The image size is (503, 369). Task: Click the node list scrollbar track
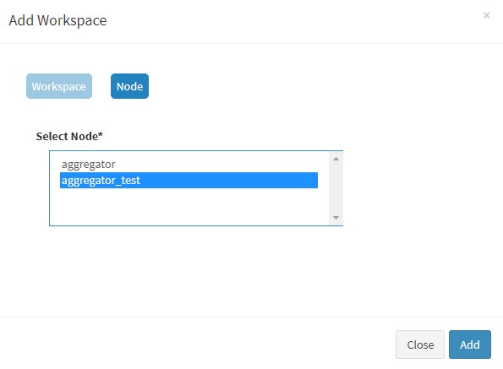tap(336, 188)
